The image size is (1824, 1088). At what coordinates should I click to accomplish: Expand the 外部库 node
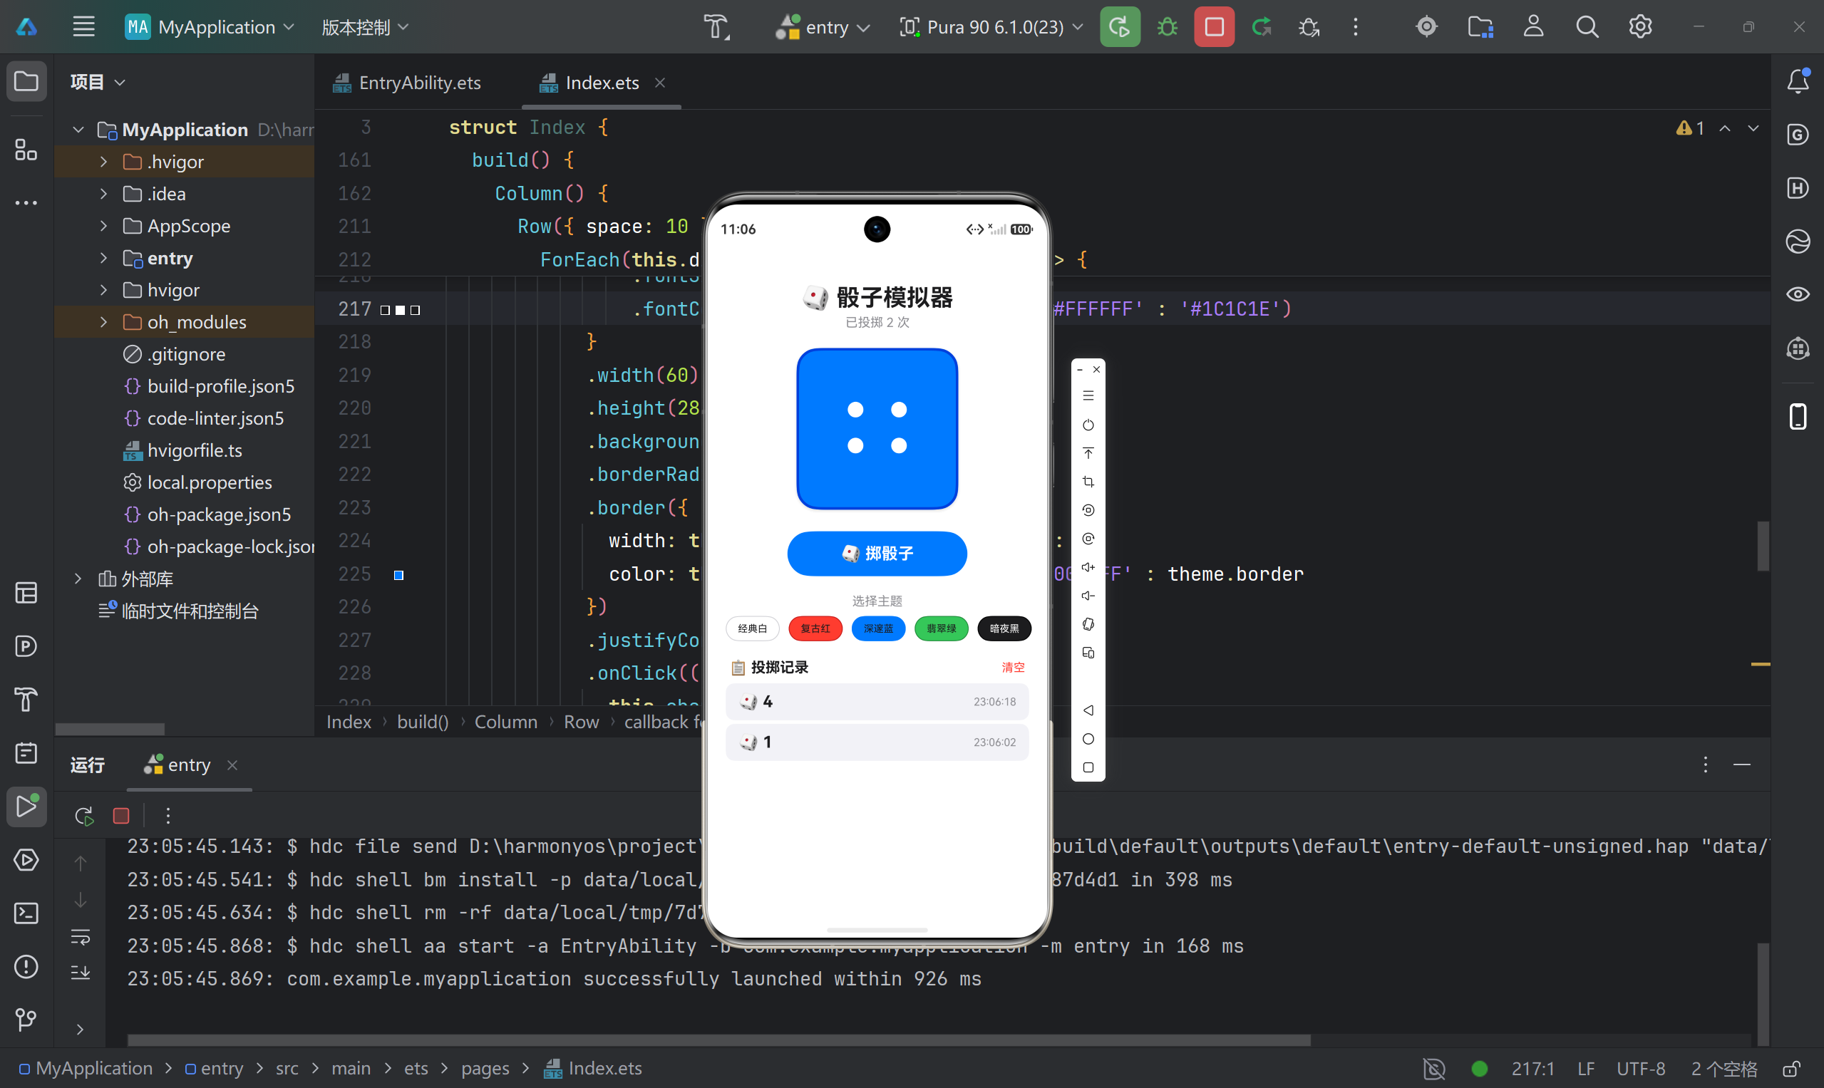[x=78, y=579]
